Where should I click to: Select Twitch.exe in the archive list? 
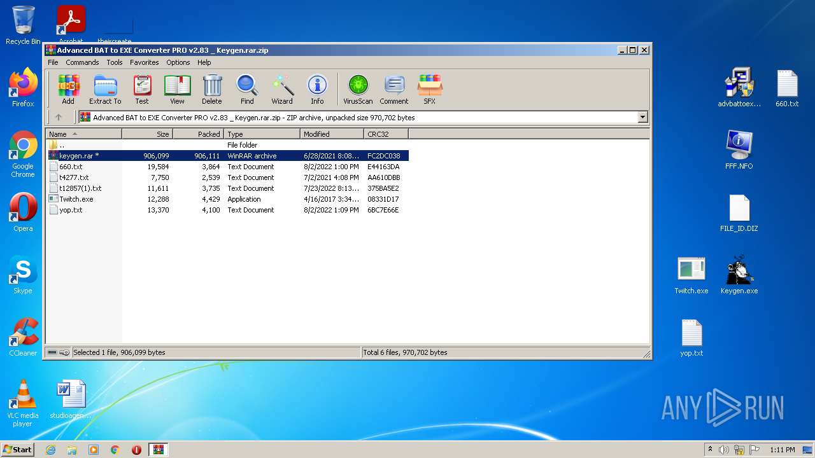(227, 199)
